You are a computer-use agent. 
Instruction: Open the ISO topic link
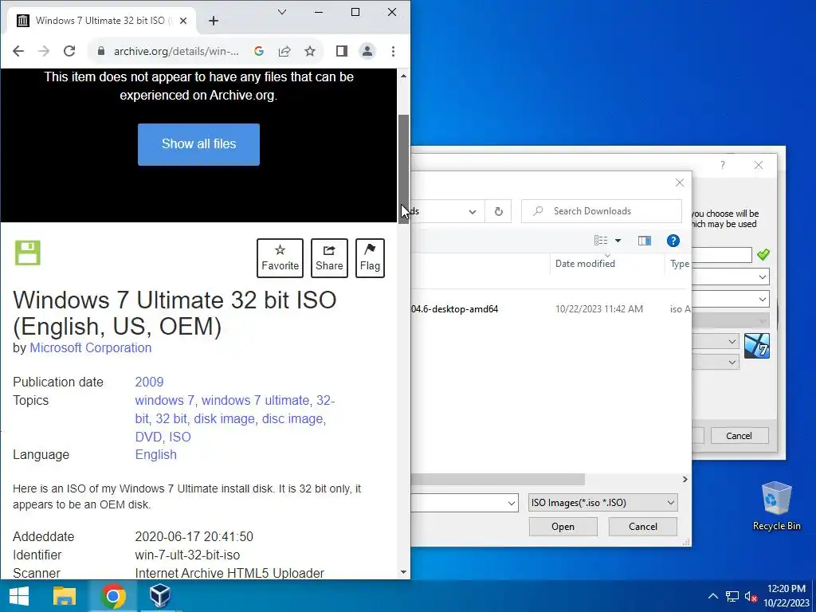tap(180, 437)
